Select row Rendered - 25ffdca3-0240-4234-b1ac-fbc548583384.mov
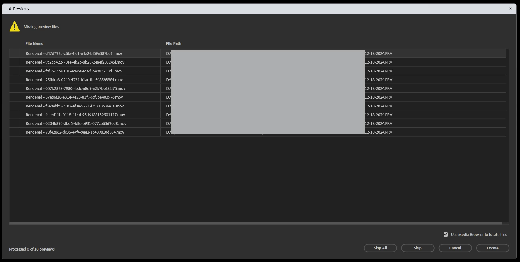The height and width of the screenshot is (262, 520). (257, 80)
